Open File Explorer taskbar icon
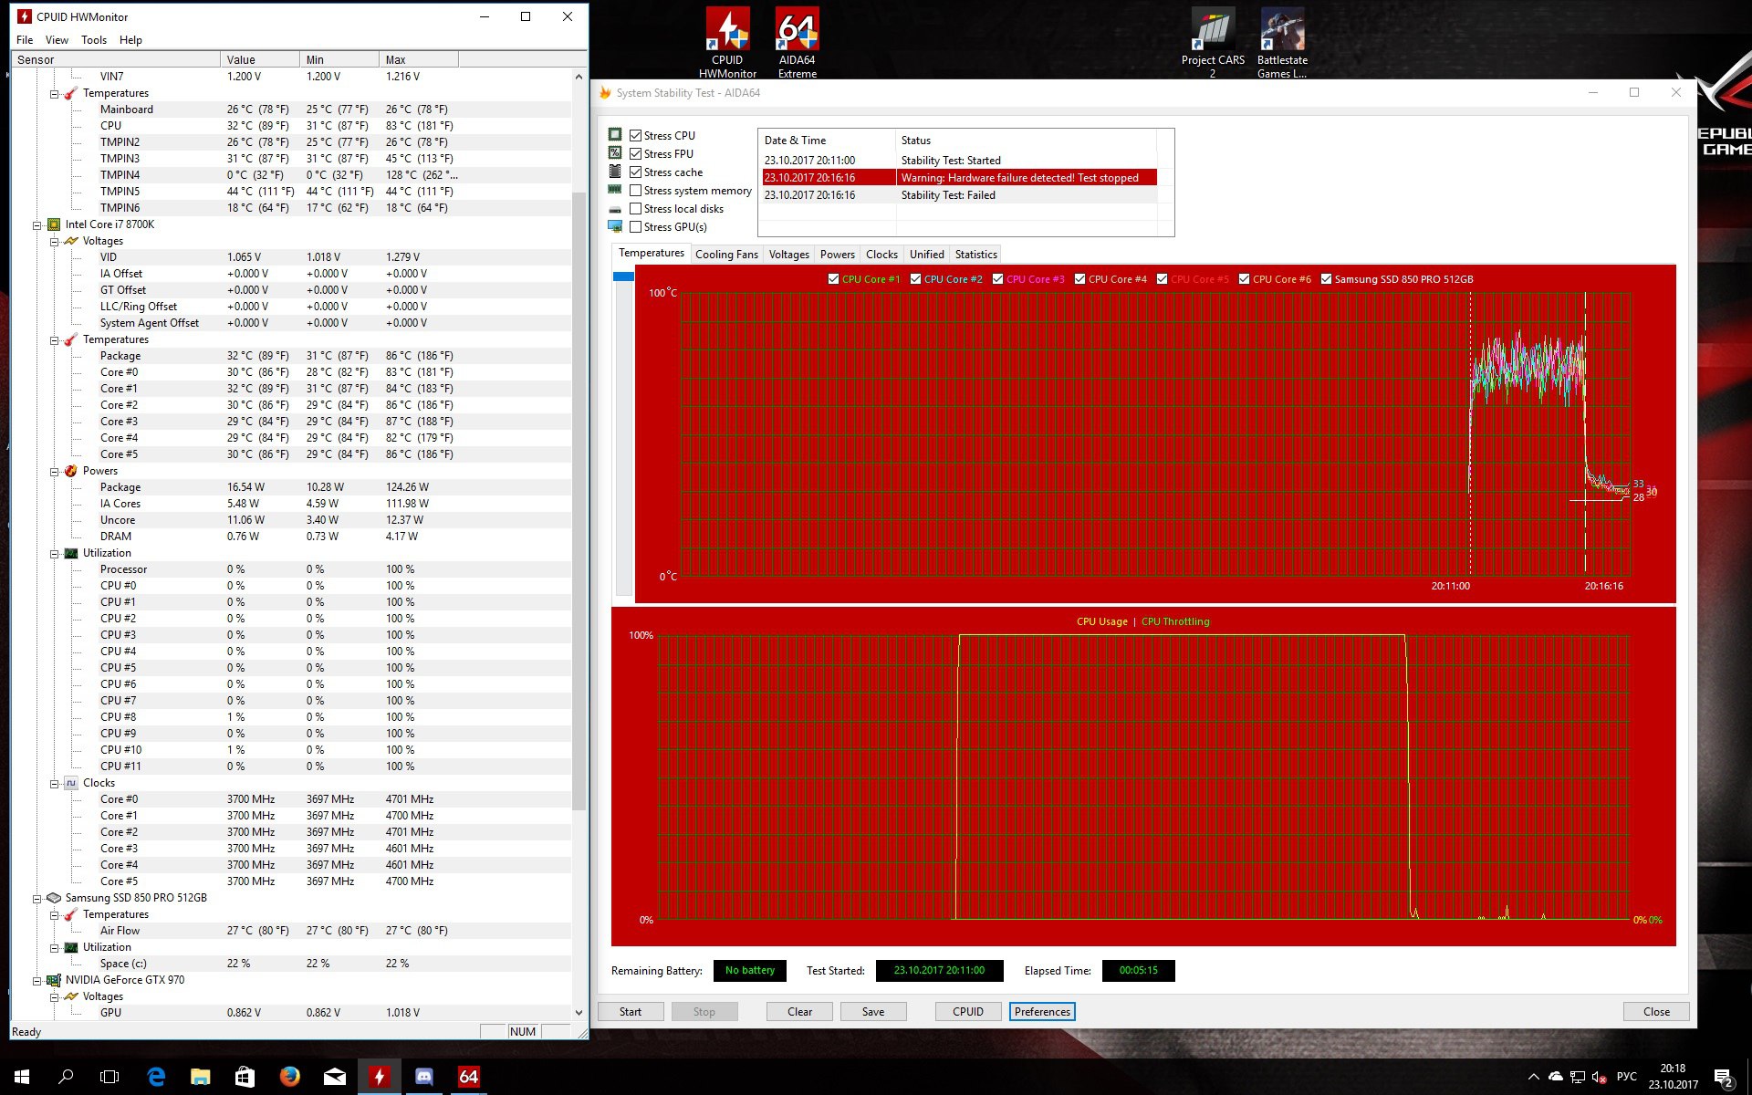Viewport: 1752px width, 1095px height. [201, 1077]
